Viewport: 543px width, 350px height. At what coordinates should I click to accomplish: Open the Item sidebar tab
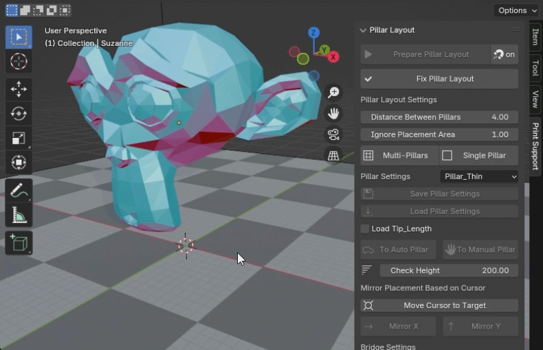(x=535, y=37)
